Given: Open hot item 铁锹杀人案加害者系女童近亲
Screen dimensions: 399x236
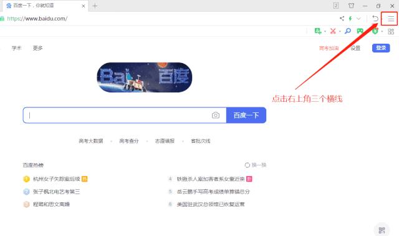Looking at the screenshot, I should click(211, 179).
